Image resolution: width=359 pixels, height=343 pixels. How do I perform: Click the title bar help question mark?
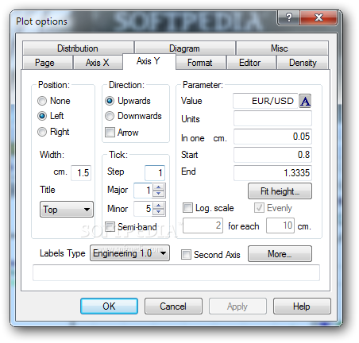click(288, 17)
